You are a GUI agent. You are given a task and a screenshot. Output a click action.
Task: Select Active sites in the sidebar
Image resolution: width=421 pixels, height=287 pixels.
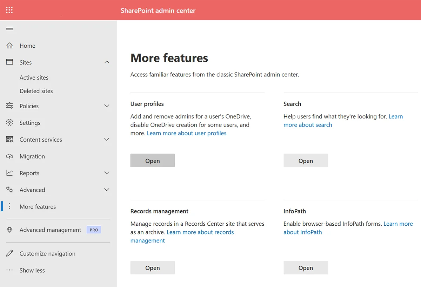pyautogui.click(x=34, y=77)
